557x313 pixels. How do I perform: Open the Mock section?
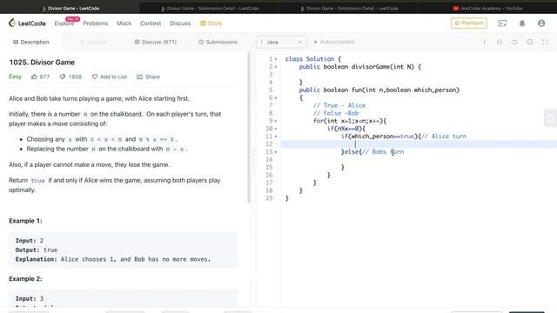[124, 23]
